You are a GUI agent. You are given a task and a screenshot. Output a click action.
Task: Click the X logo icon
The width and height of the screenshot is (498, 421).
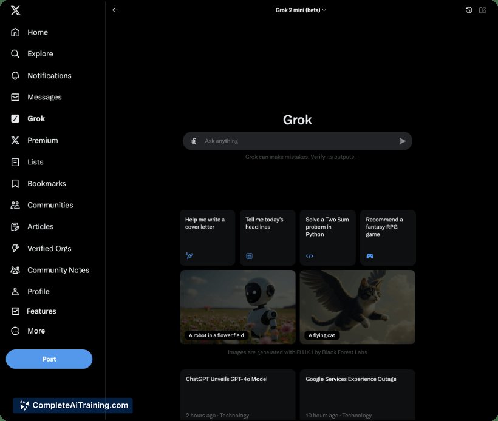15,10
